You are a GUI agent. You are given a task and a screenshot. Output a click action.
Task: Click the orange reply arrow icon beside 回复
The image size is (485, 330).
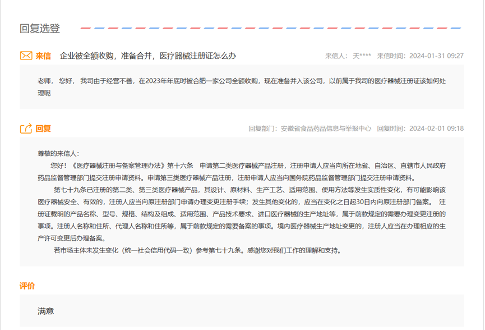tap(26, 127)
